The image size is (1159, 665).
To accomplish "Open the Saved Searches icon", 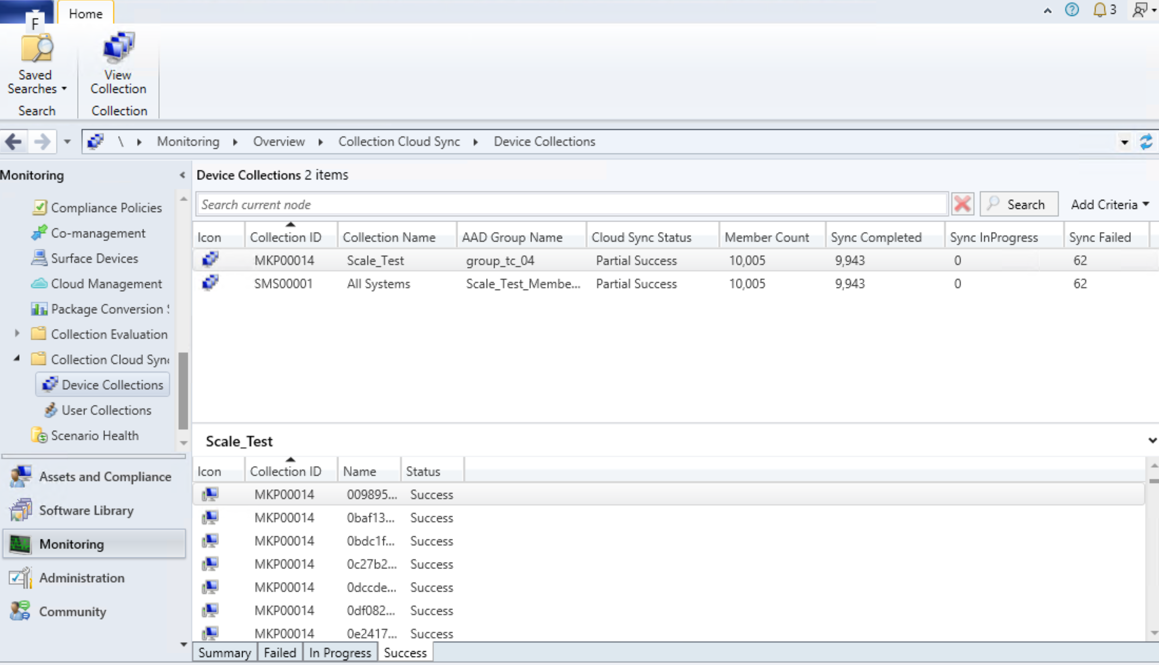I will click(37, 48).
